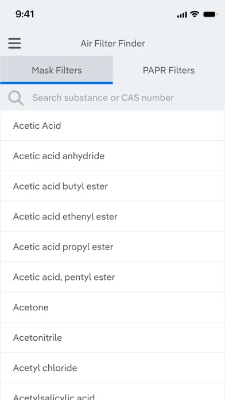This screenshot has height=400, width=225.
Task: Tap the 9:41 clock in status bar
Action: (x=25, y=14)
